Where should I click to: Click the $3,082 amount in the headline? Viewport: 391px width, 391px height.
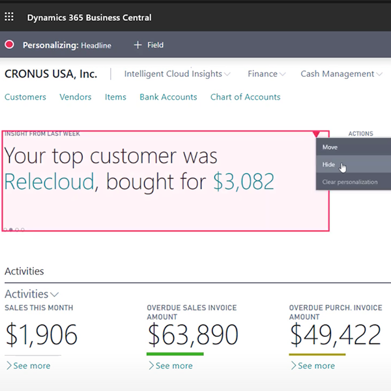coord(244,182)
